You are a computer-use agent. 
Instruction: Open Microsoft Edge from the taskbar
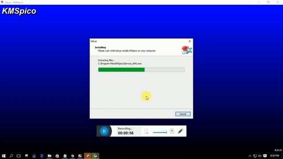[x=42, y=156]
